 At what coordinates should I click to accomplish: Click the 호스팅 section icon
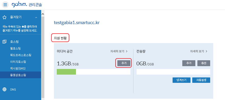coord(5,42)
